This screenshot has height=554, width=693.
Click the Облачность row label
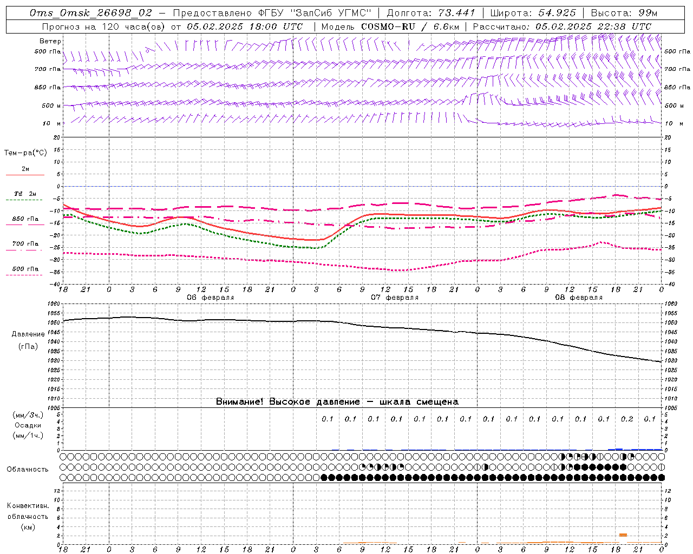28,469
